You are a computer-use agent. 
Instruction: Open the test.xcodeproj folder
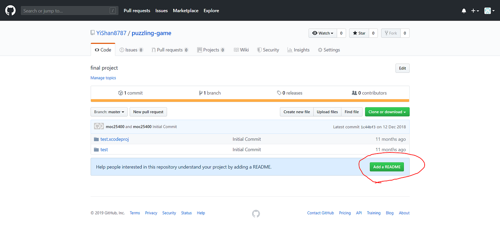tap(115, 139)
